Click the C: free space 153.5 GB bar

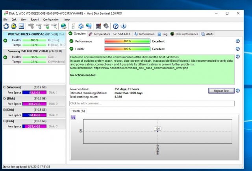pyautogui.click(x=34, y=92)
